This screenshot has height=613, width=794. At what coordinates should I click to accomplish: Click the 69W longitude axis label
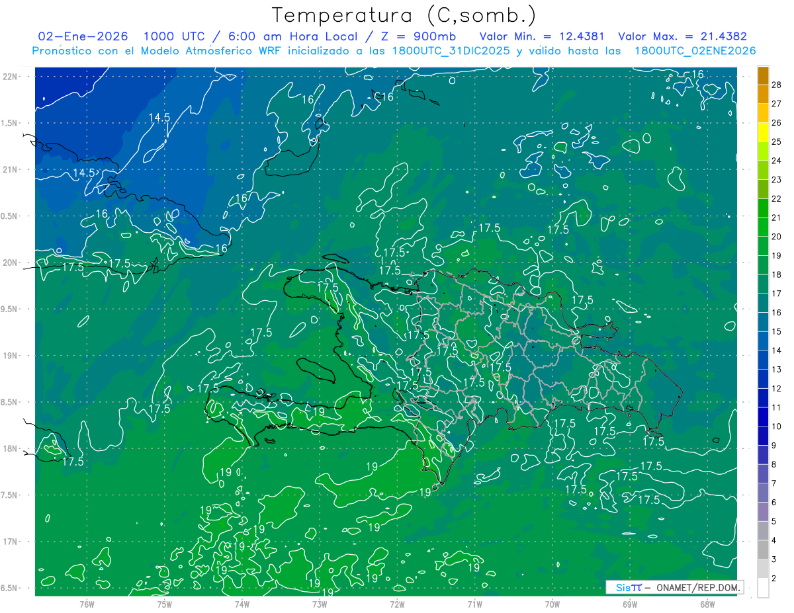629,604
